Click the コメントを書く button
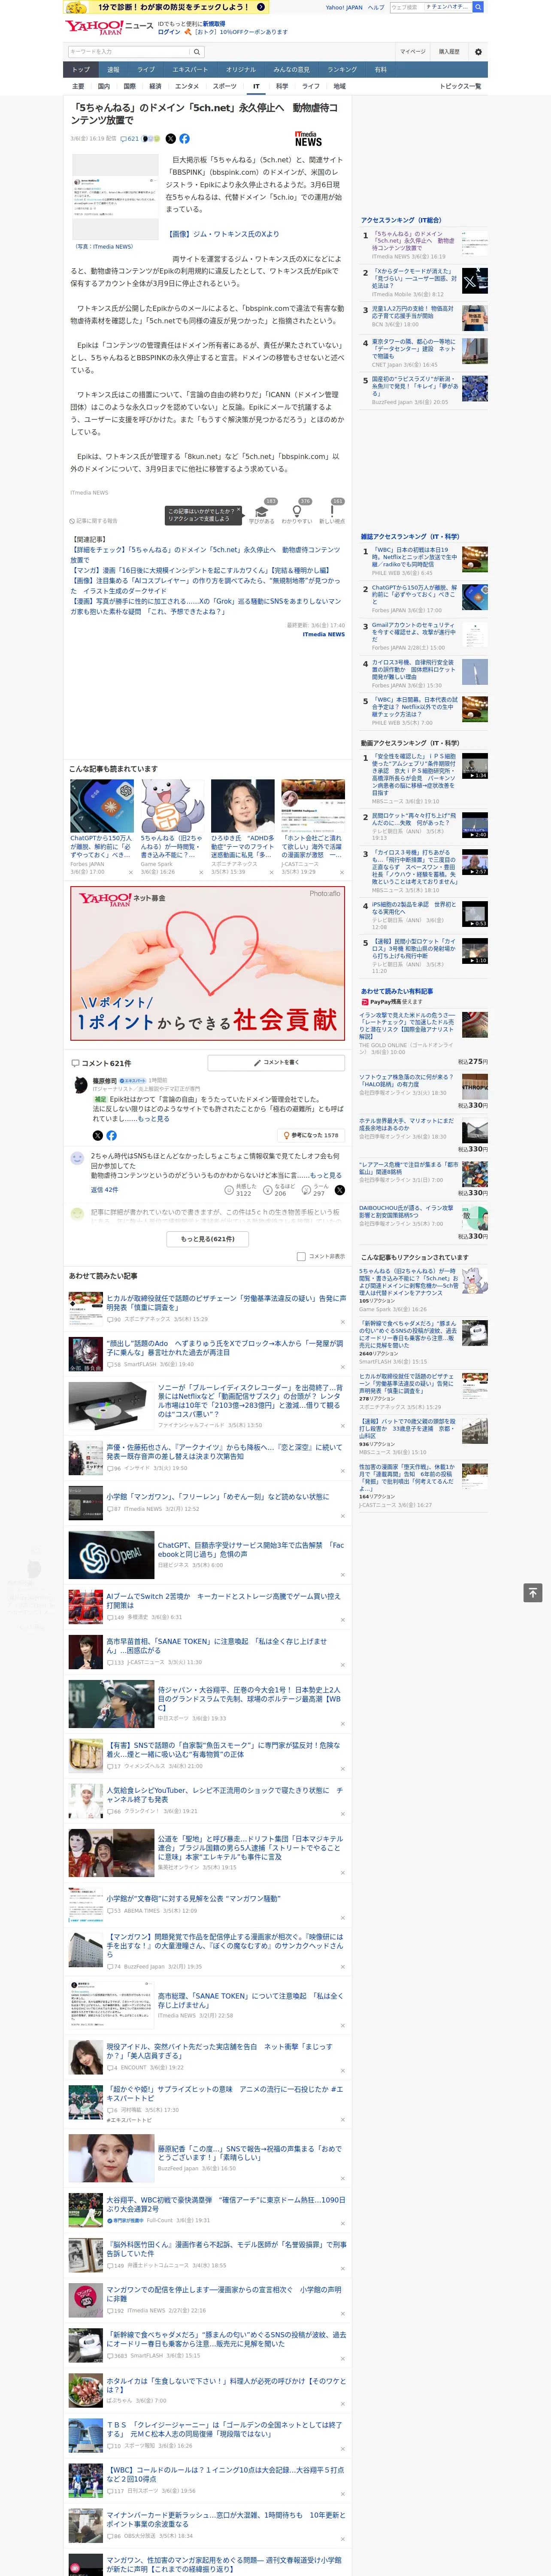Screen dimensions: 551x2576 (x=276, y=1063)
